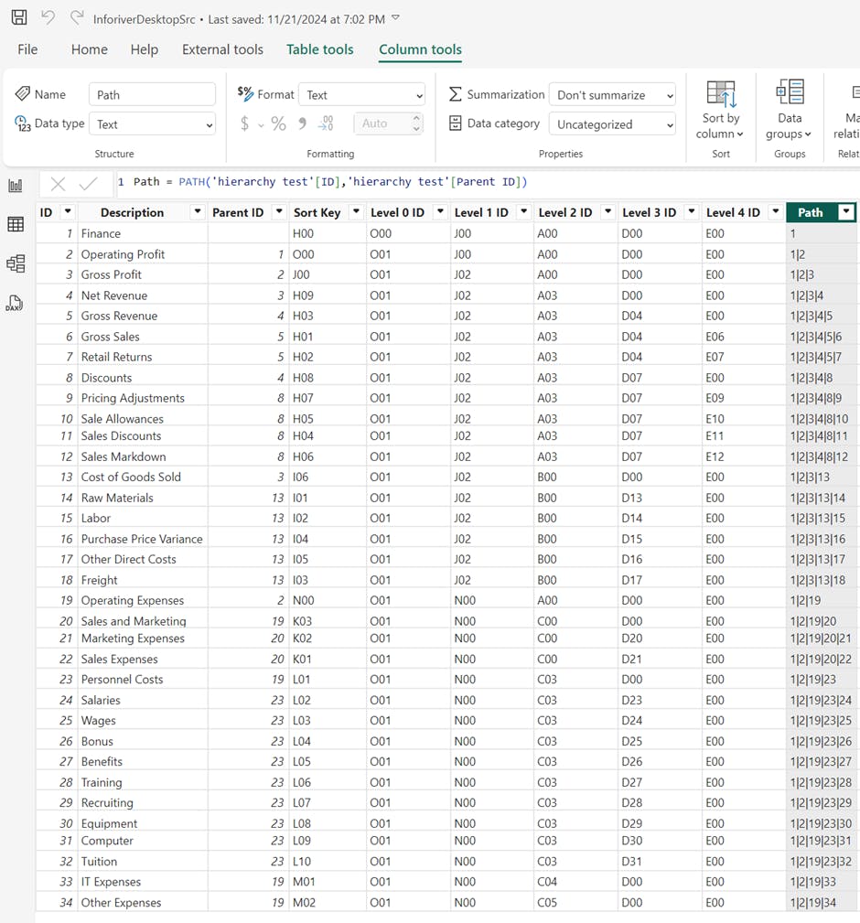
Task: Apply percentage format to column
Action: 278,123
